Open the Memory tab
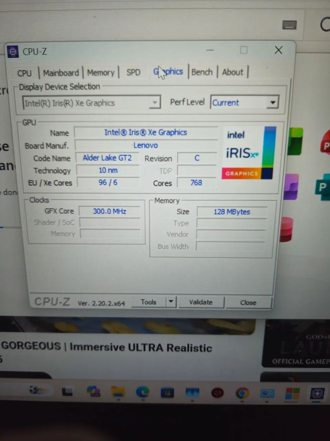The height and width of the screenshot is (441, 330). pos(101,73)
